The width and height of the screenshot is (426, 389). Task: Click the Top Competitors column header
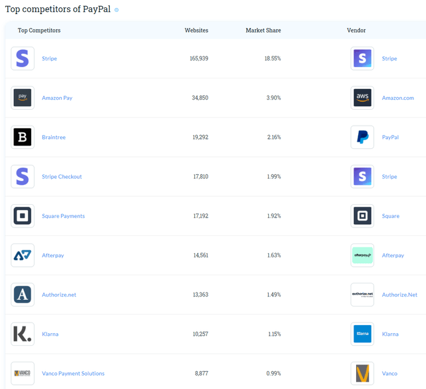point(39,31)
